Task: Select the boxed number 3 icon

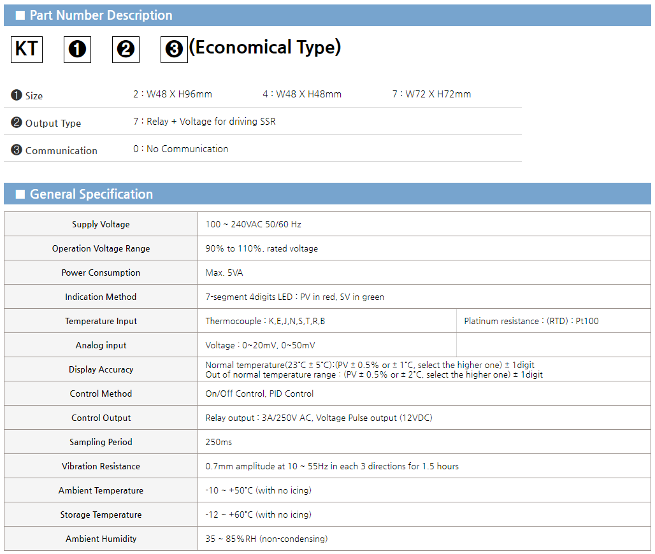Action: pyautogui.click(x=174, y=50)
